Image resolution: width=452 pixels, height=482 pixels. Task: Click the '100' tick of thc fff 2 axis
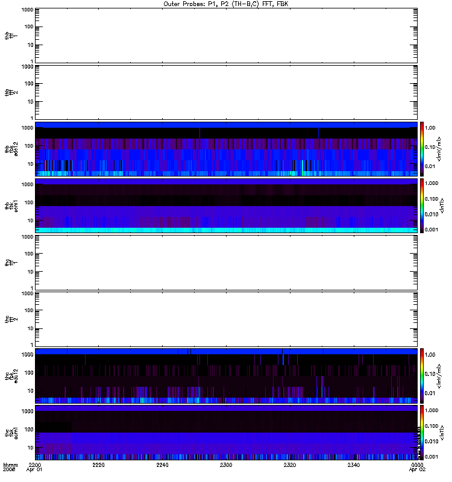point(29,310)
